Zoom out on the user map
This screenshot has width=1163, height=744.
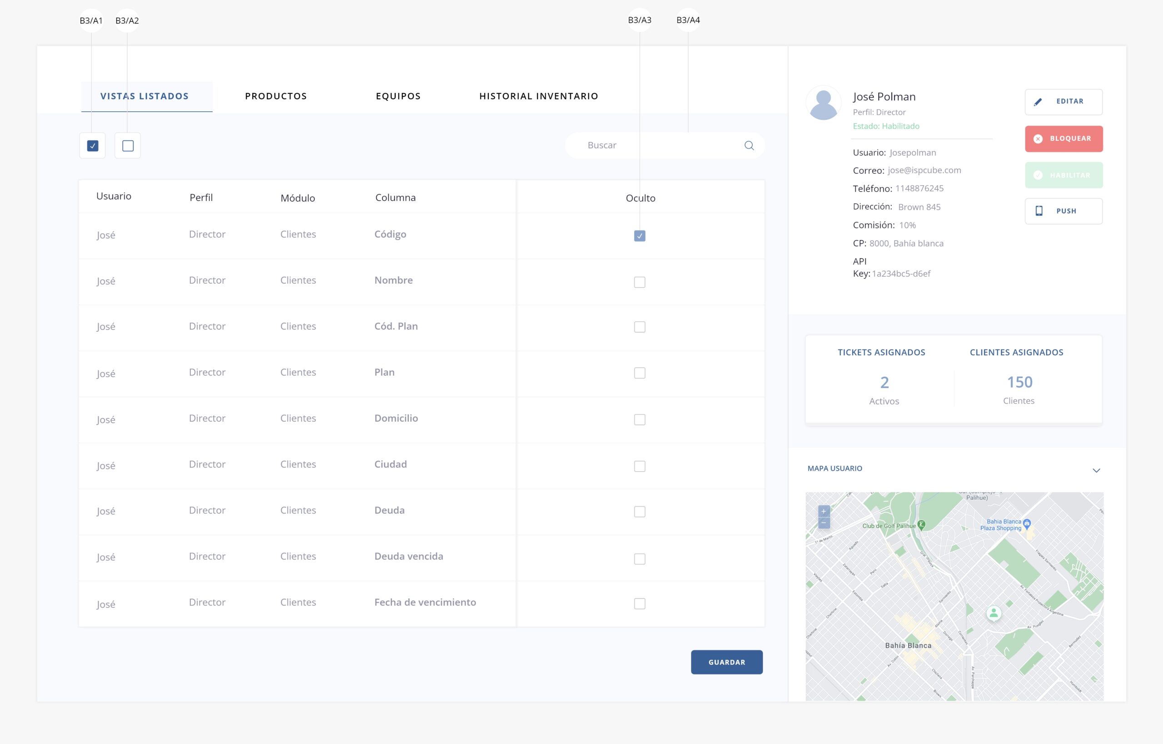pos(824,523)
